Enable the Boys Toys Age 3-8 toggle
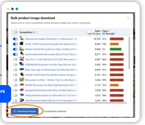 coord(15,70)
